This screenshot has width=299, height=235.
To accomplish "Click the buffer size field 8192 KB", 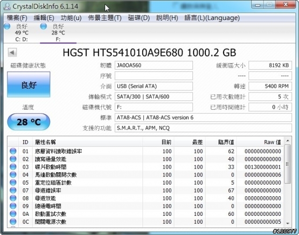I will pyautogui.click(x=270, y=65).
